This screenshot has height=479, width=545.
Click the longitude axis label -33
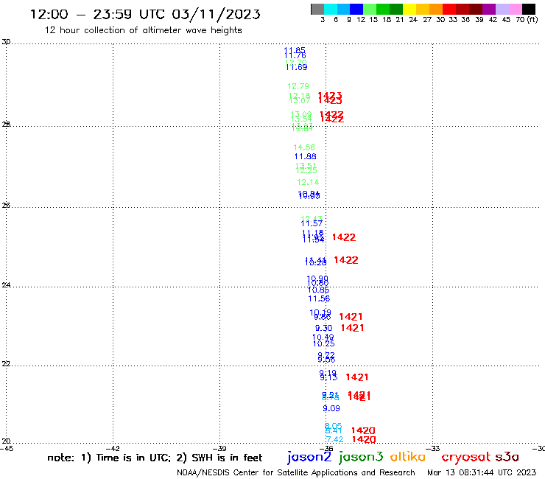pos(433,449)
